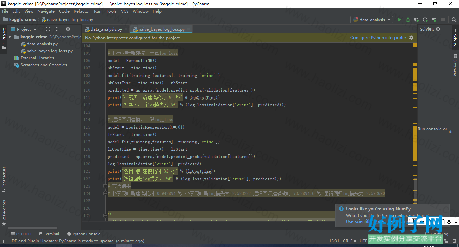
Task: Open interpreter notification settings gear
Action: tap(411, 38)
